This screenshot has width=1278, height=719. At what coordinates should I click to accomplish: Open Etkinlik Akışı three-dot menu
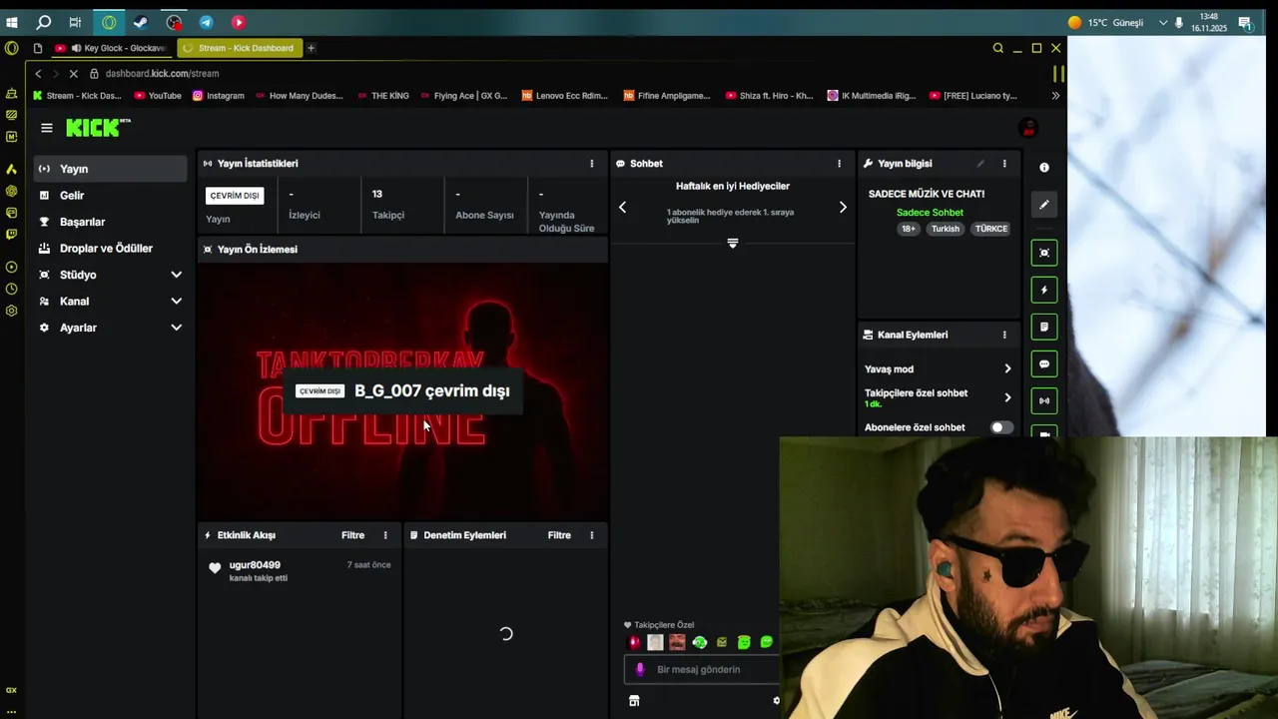(x=385, y=535)
